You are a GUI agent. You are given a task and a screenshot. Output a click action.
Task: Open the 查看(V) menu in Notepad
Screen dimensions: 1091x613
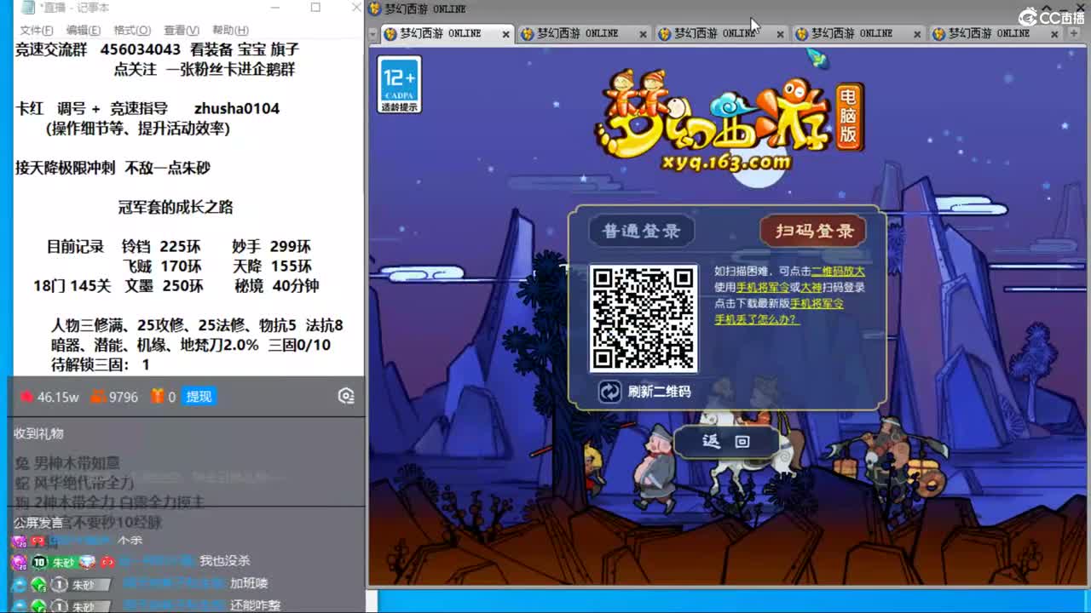click(x=182, y=30)
